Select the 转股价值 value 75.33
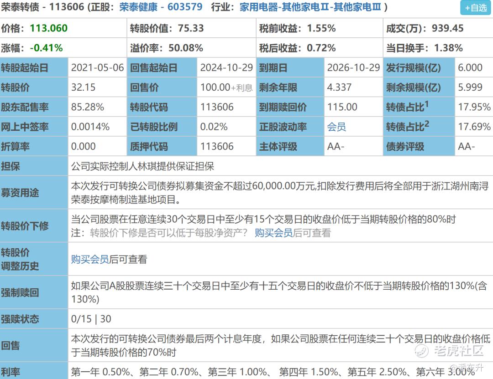 coord(191,28)
